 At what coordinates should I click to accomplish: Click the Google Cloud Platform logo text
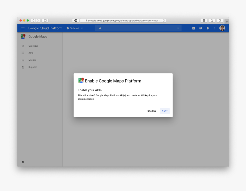point(45,28)
